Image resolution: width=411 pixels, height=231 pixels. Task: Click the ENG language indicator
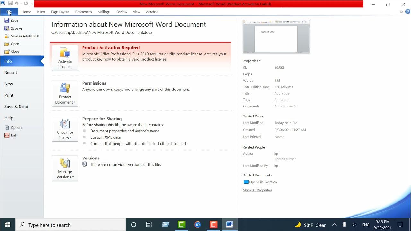tap(366, 225)
